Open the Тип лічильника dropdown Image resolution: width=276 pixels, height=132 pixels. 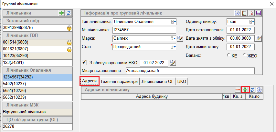[x=174, y=22]
